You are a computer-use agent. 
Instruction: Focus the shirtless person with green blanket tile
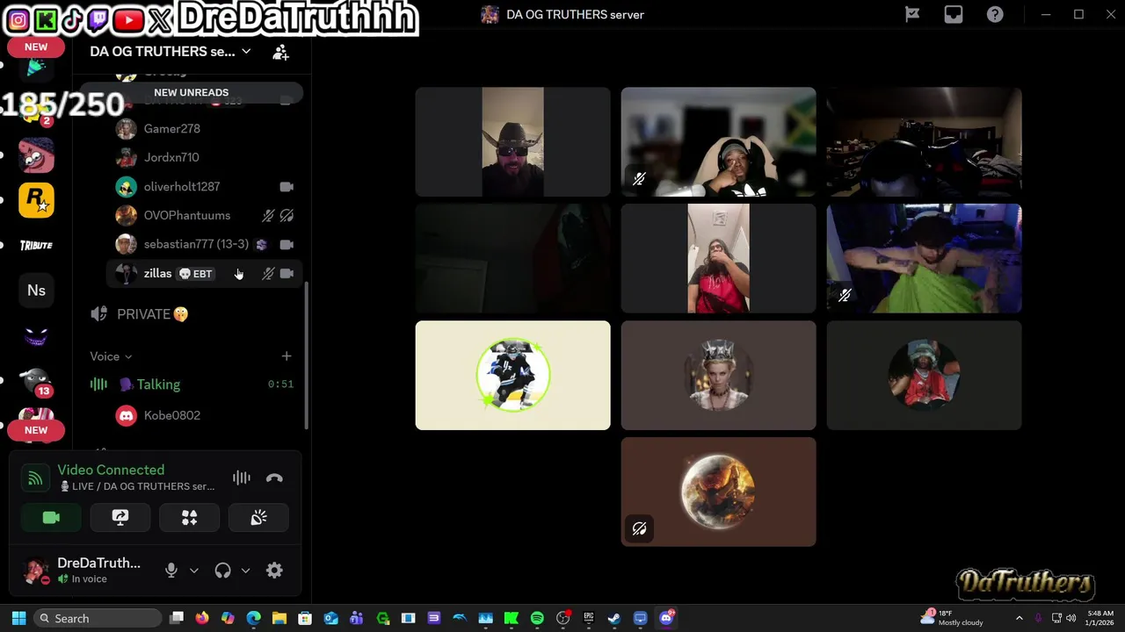pyautogui.click(x=924, y=258)
